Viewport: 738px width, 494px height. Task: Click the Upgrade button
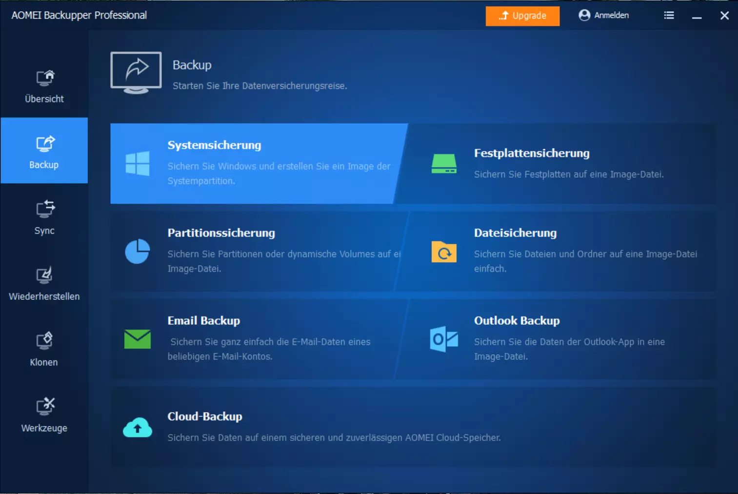pyautogui.click(x=522, y=16)
